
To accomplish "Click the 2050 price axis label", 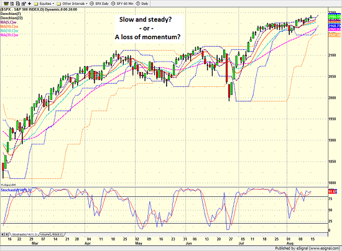I will pos(332,76).
